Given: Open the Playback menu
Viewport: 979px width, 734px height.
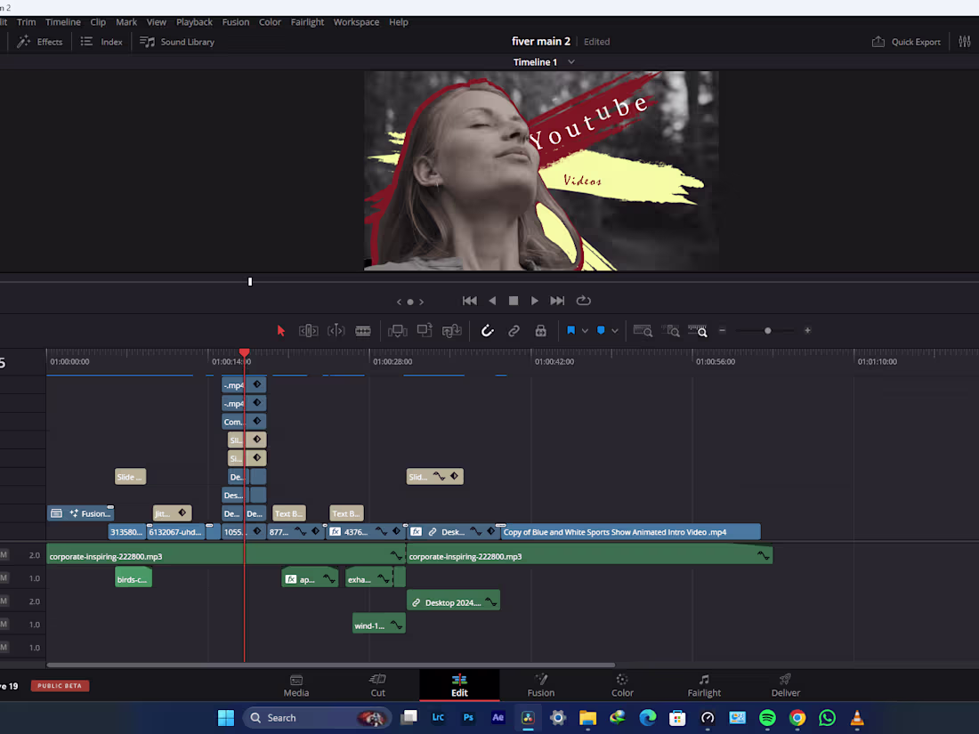Looking at the screenshot, I should pyautogui.click(x=194, y=21).
